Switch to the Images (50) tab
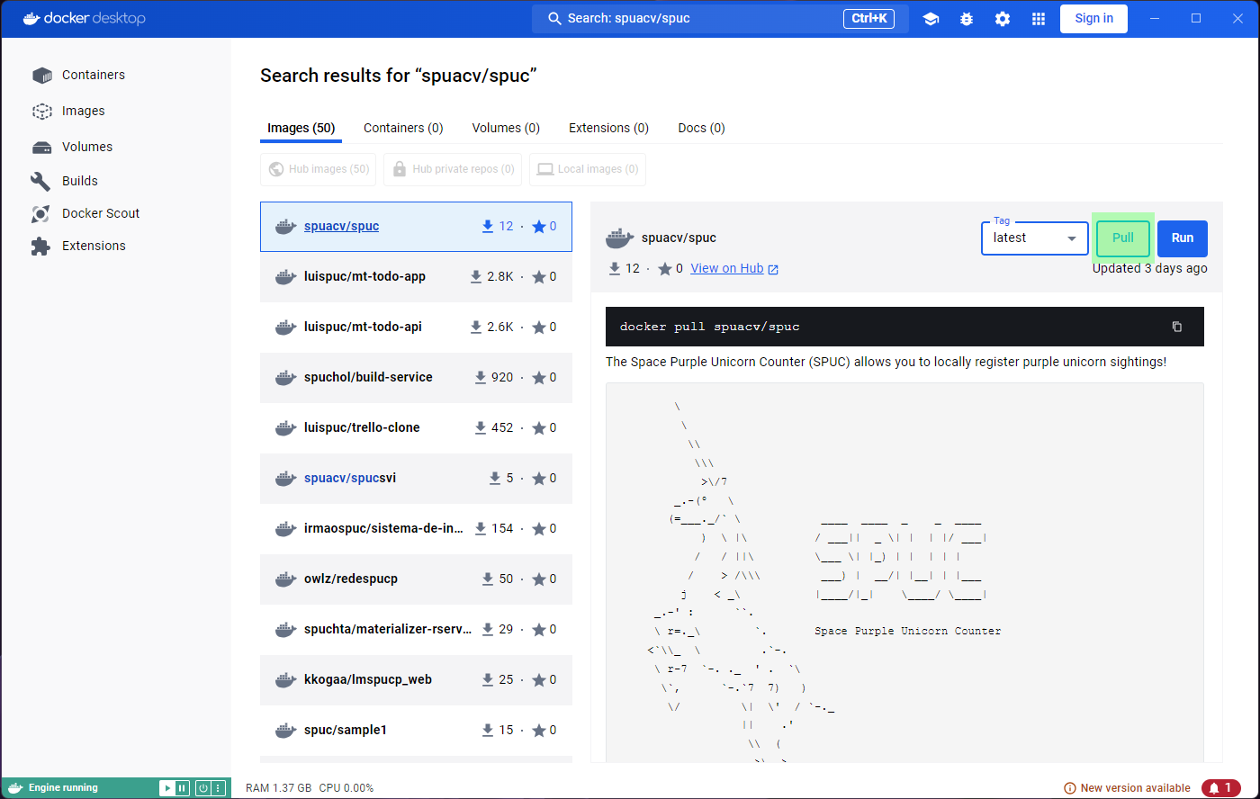The width and height of the screenshot is (1260, 799). (301, 129)
